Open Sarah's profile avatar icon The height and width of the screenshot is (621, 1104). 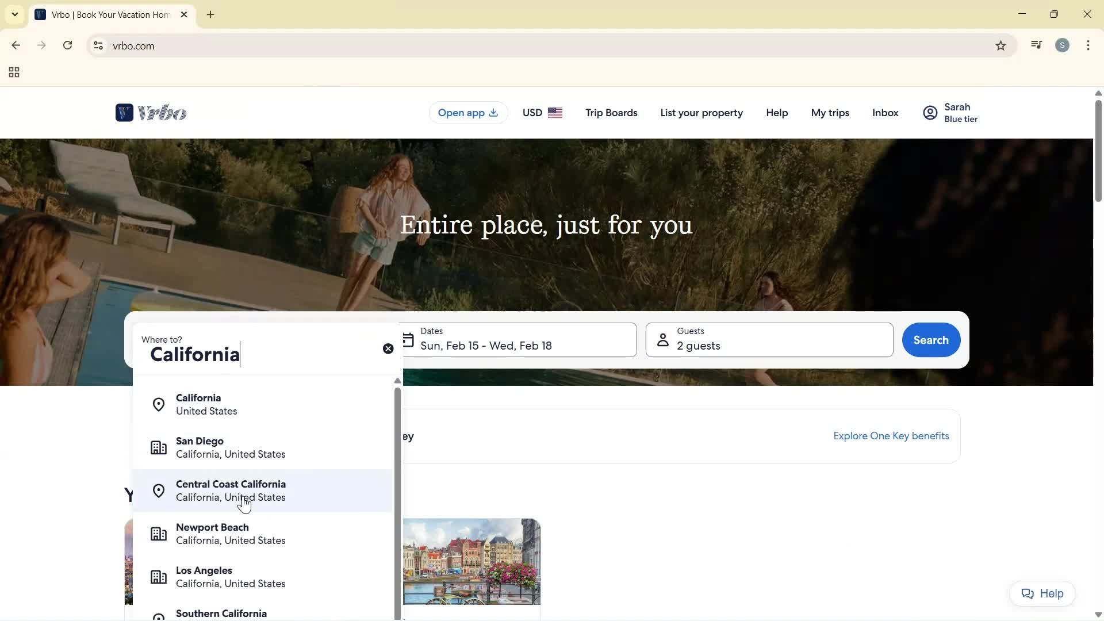pyautogui.click(x=930, y=113)
